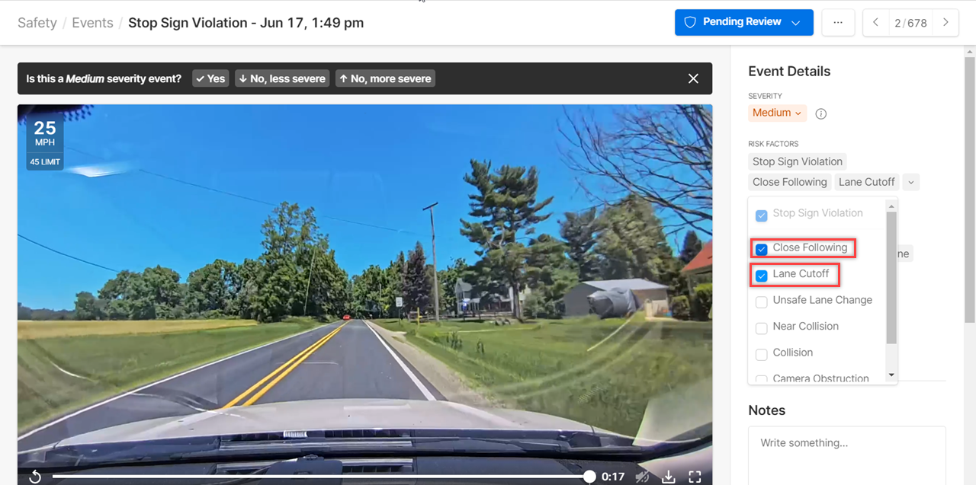Check the Unsafe Lane Change option
Viewport: 976px width, 485px height.
point(761,302)
